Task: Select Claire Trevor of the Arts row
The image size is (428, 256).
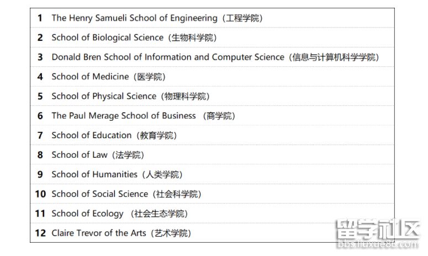Action: tap(212, 233)
